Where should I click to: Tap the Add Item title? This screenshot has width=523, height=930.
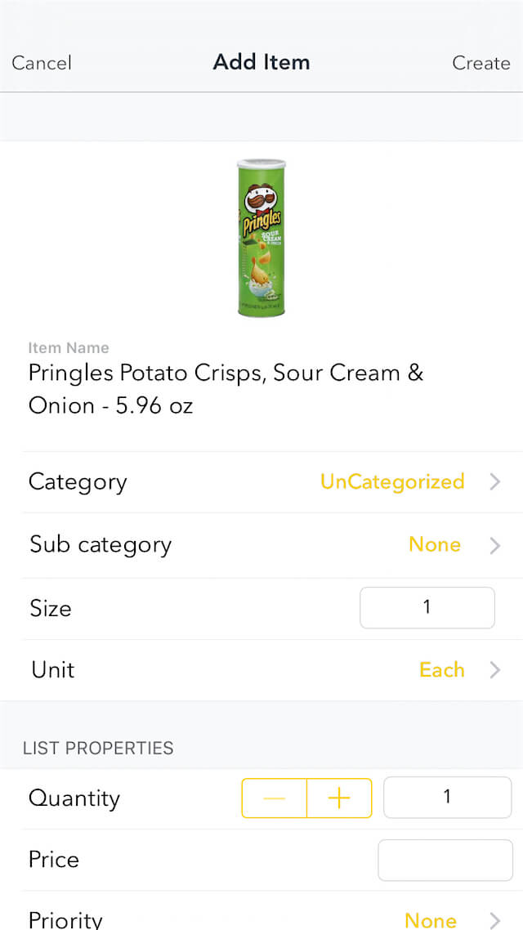(261, 62)
